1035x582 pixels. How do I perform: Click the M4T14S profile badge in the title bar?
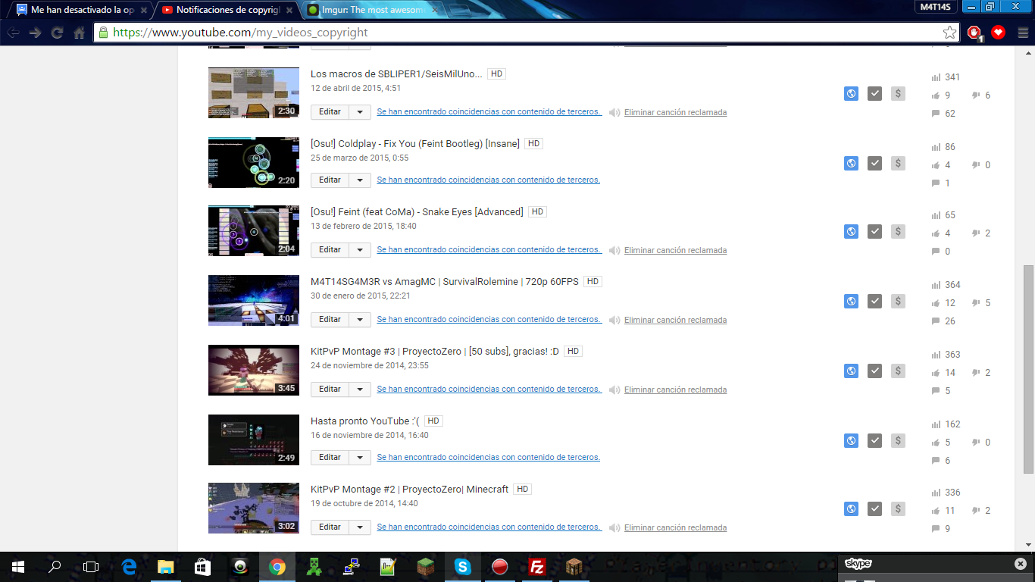(935, 7)
